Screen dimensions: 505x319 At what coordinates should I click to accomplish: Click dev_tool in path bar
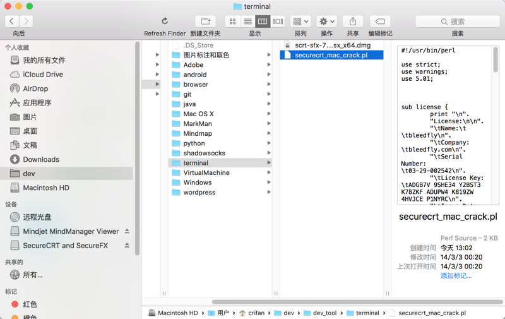point(321,313)
